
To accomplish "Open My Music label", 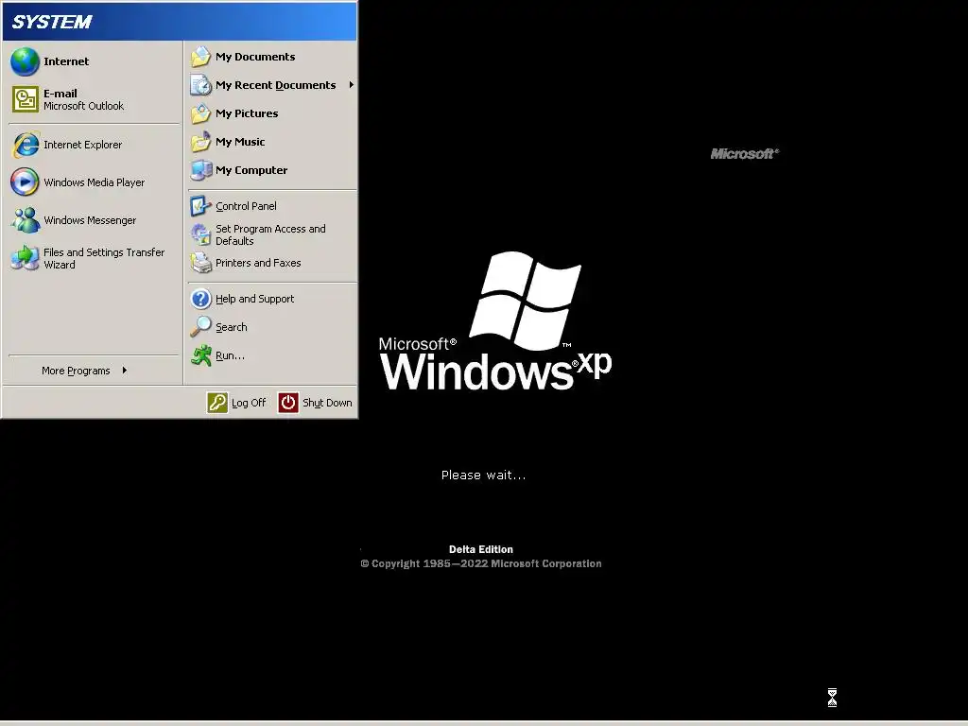I will (240, 142).
